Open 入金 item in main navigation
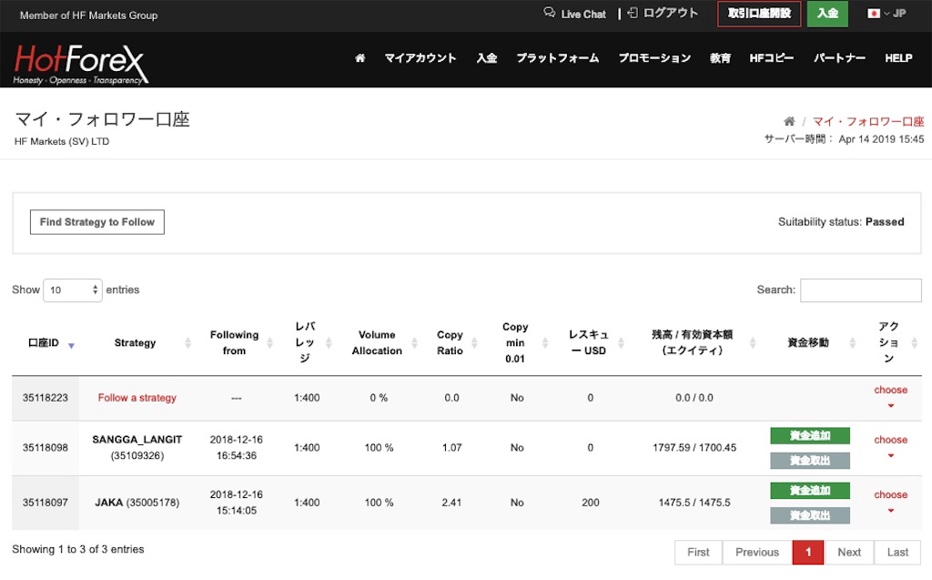The width and height of the screenshot is (932, 580). [486, 57]
